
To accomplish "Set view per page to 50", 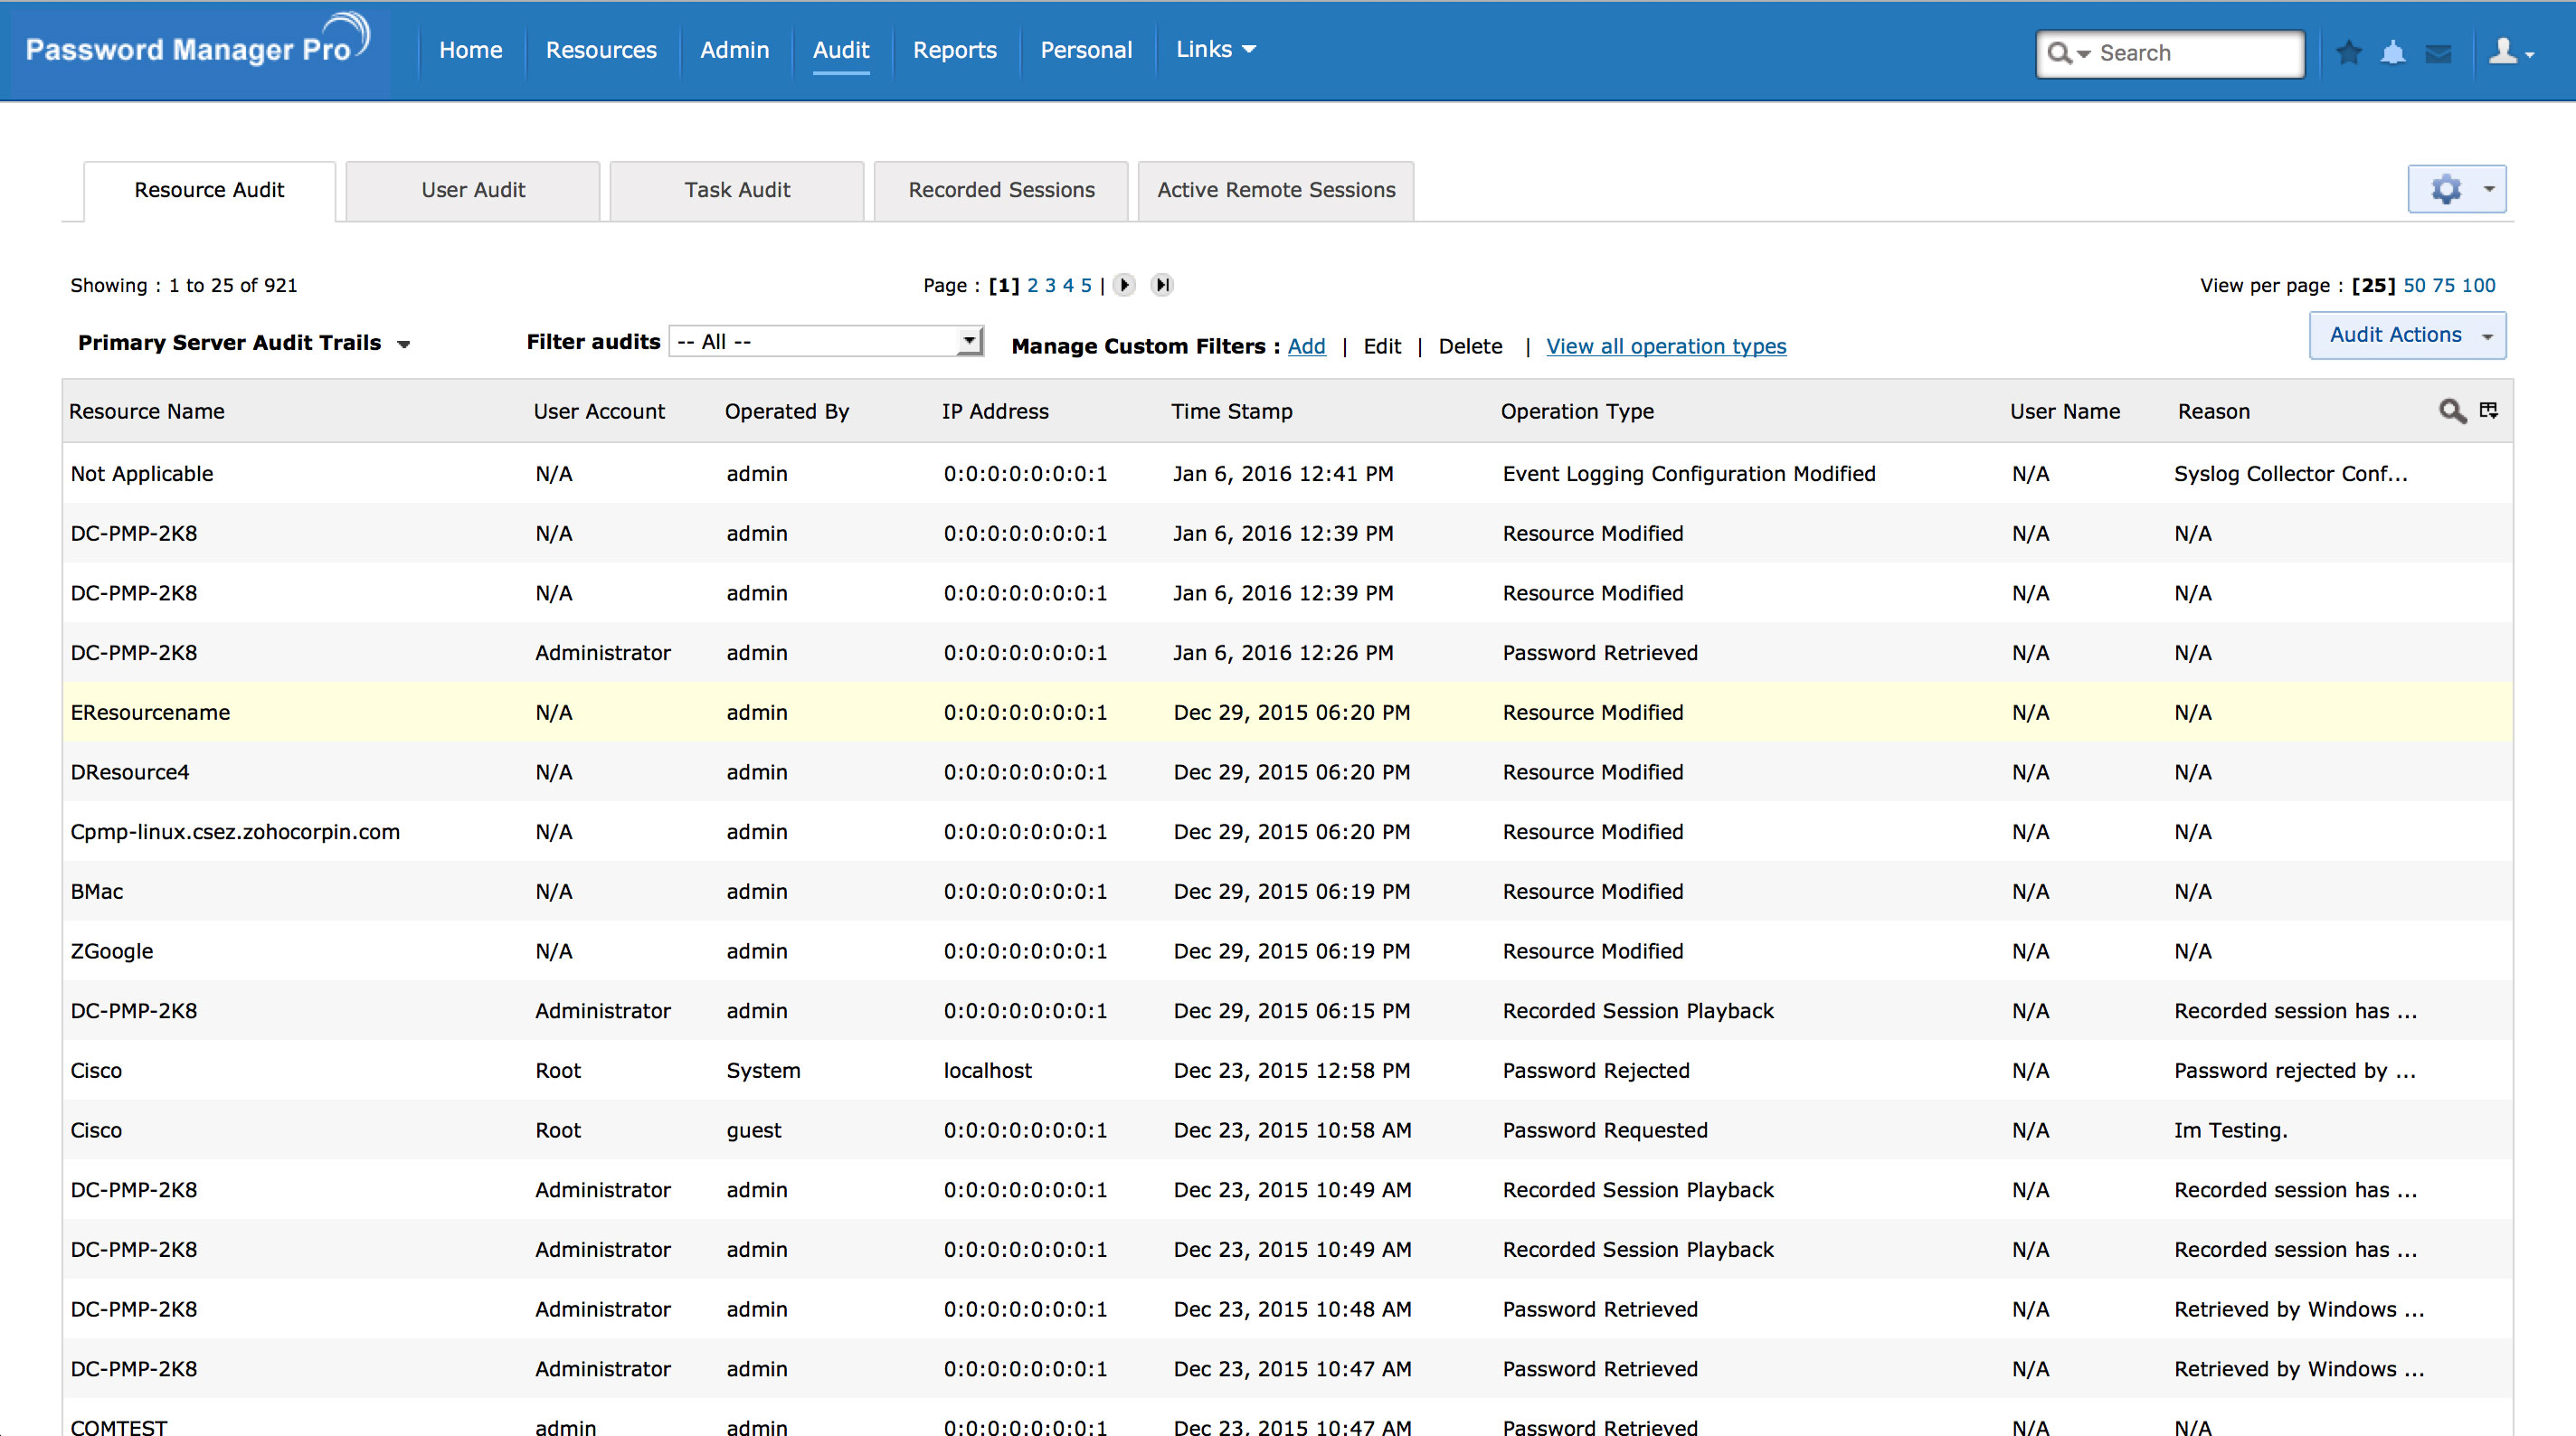I will [2414, 285].
